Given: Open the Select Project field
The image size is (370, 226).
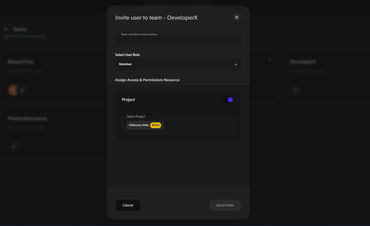Looking at the screenshot, I should [x=197, y=125].
